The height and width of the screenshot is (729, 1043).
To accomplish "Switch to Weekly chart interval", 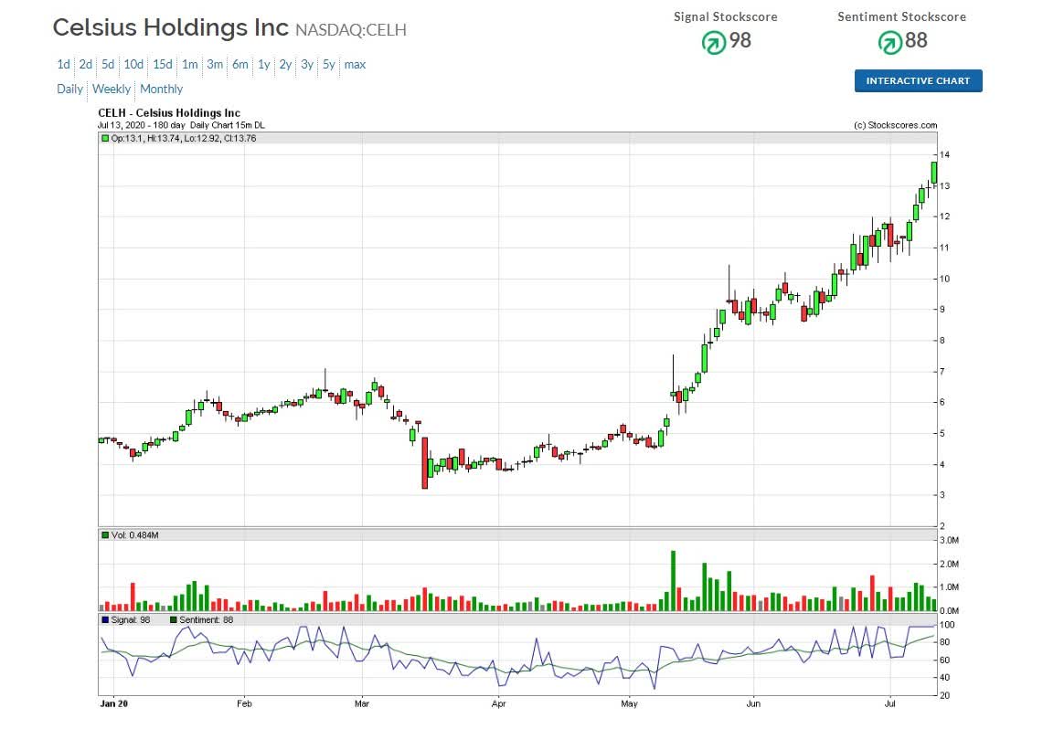I will click(112, 89).
